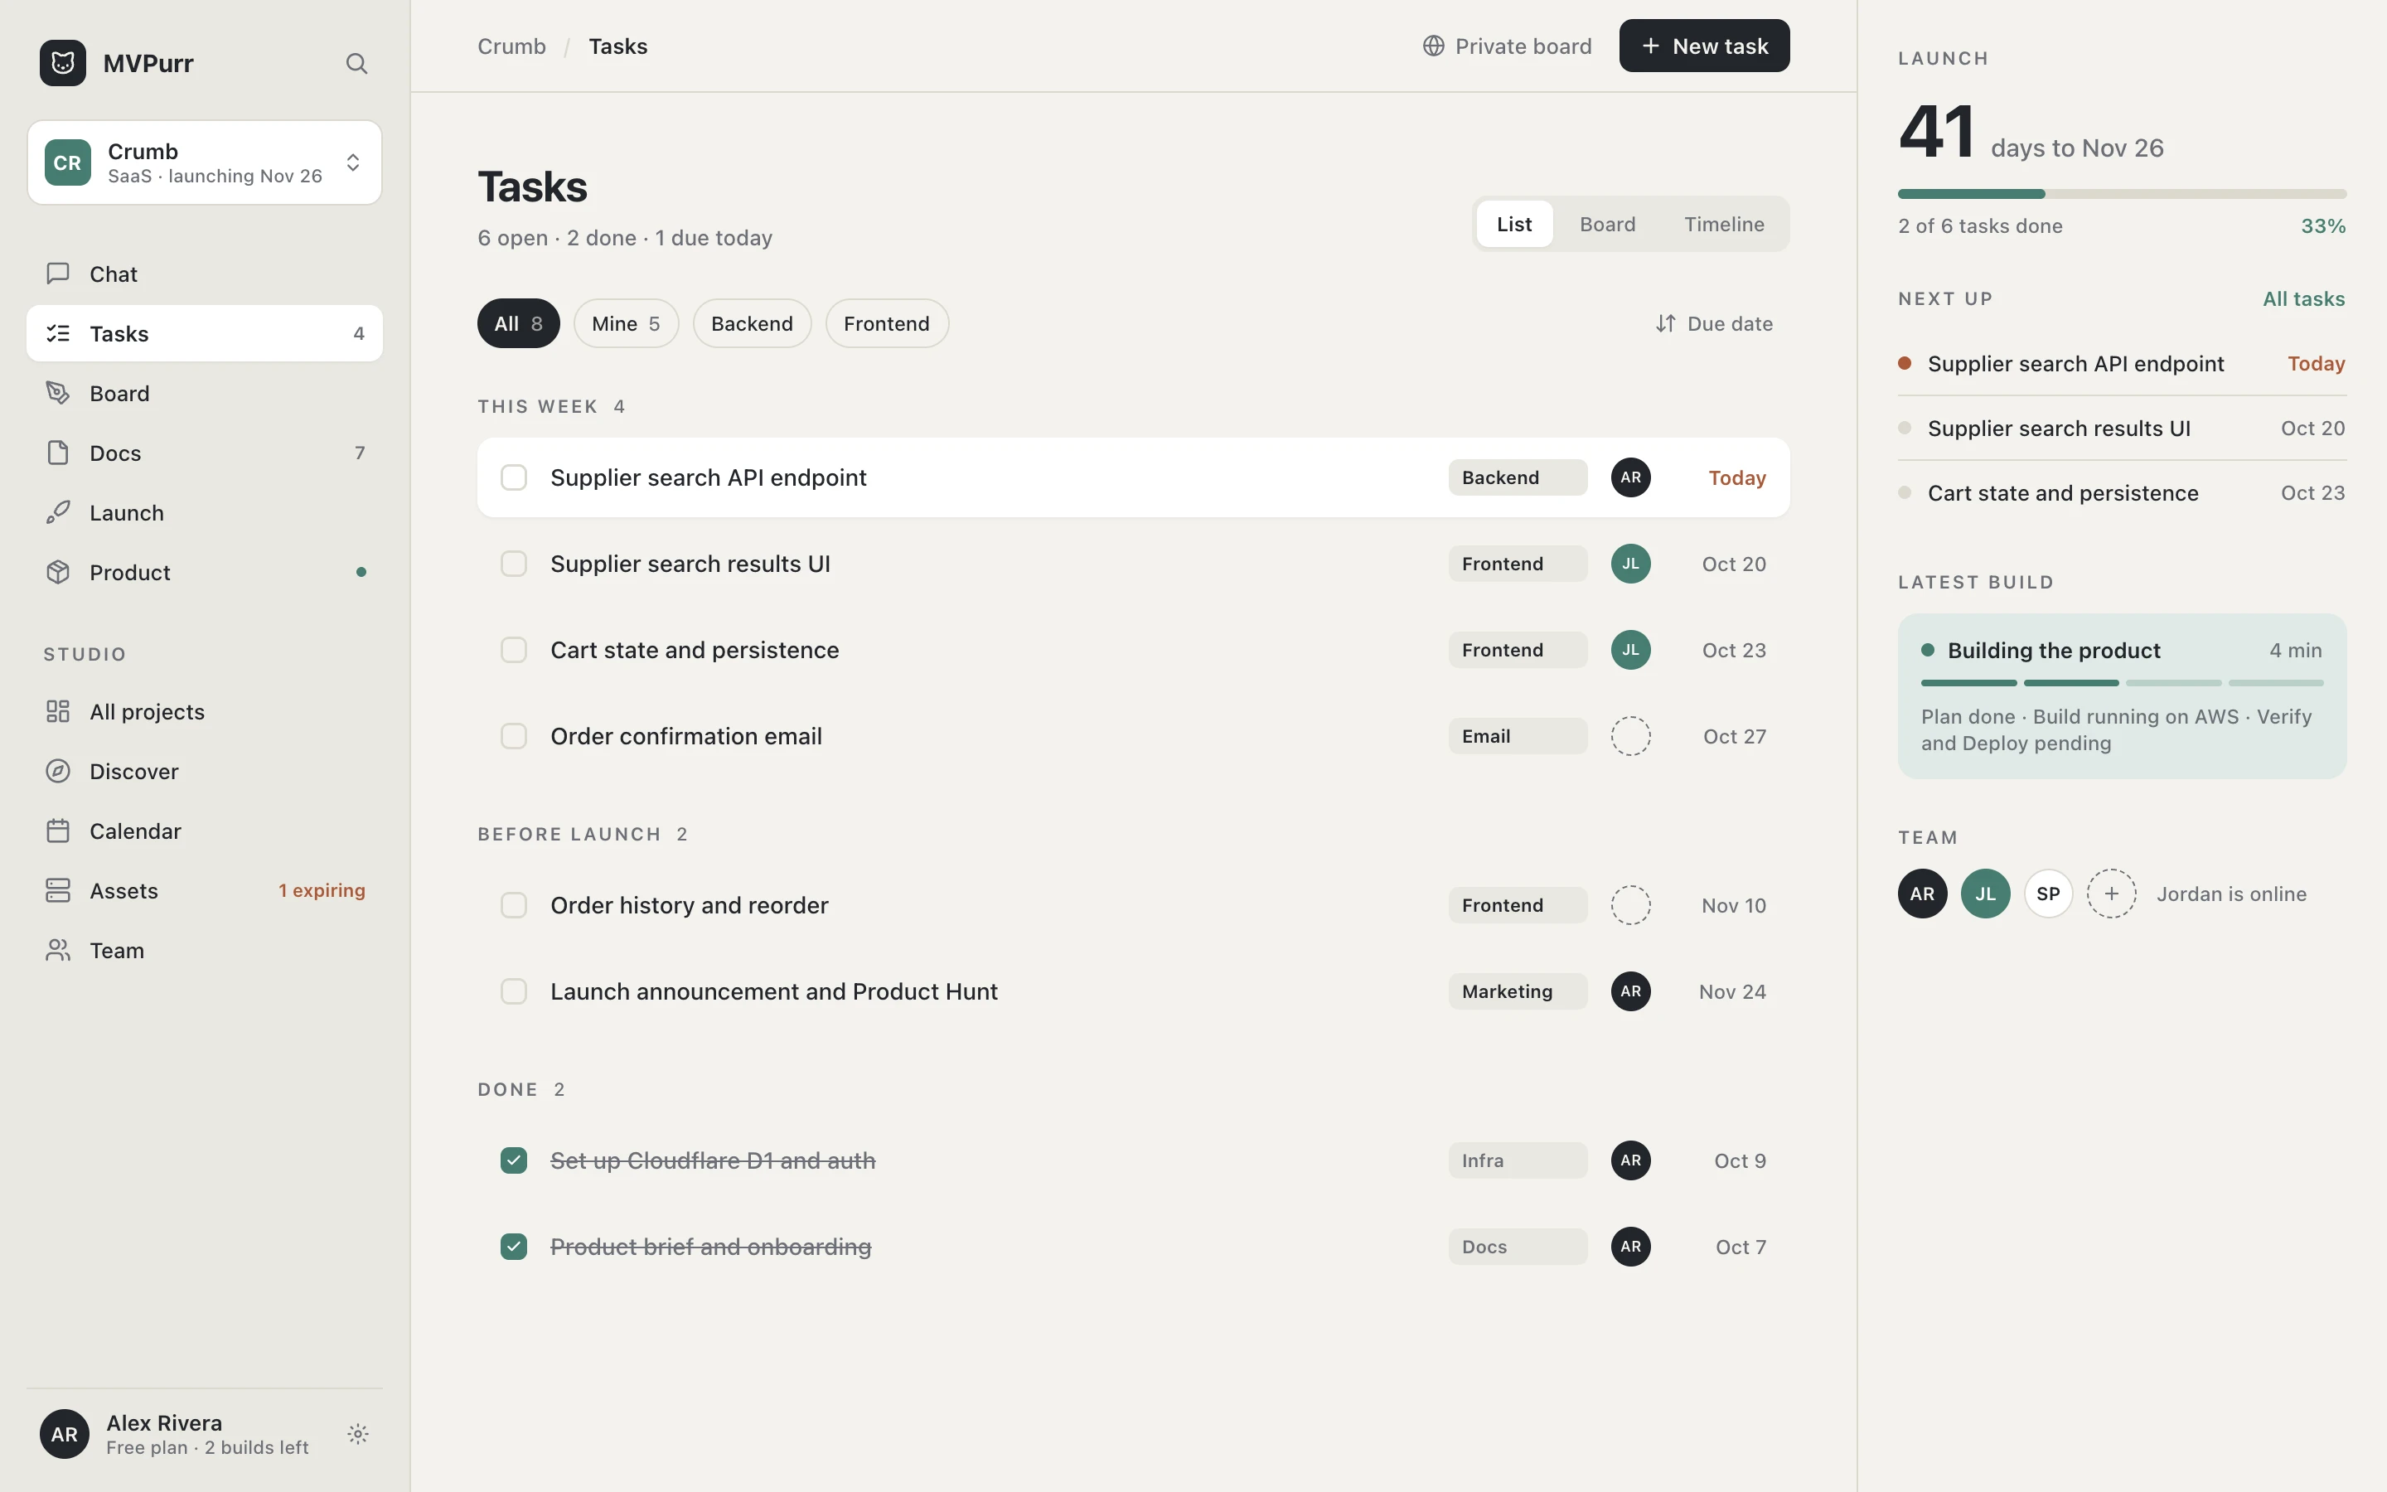Mark Cart state and persistence complete
This screenshot has width=2387, height=1492.
pos(514,651)
